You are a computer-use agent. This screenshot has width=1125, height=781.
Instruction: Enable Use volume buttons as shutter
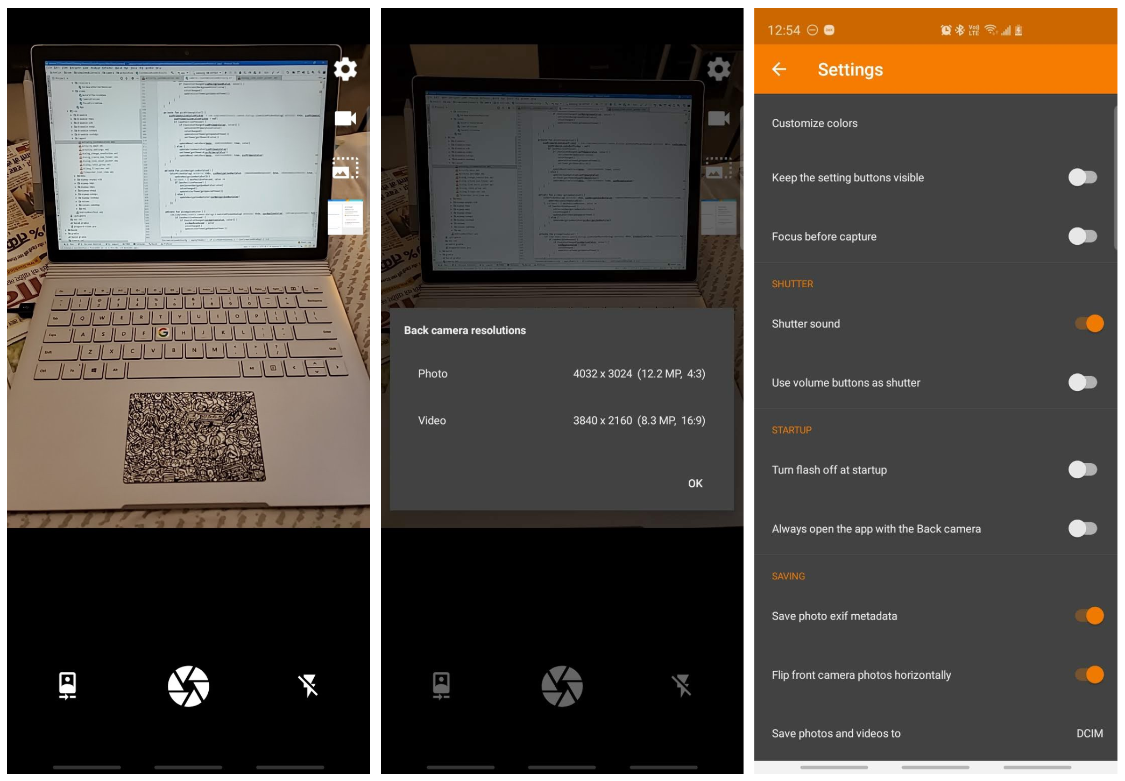(1082, 382)
